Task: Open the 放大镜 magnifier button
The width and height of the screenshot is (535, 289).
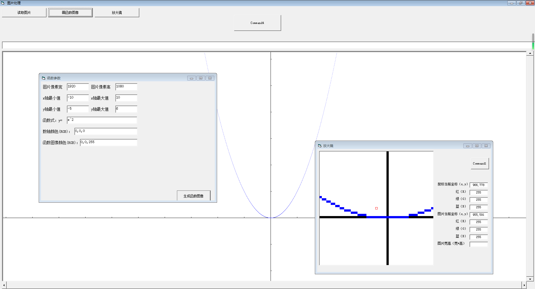Action: pyautogui.click(x=117, y=13)
